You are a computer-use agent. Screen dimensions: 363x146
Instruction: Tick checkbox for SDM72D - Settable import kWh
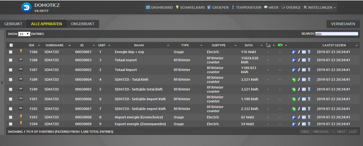pos(11,99)
